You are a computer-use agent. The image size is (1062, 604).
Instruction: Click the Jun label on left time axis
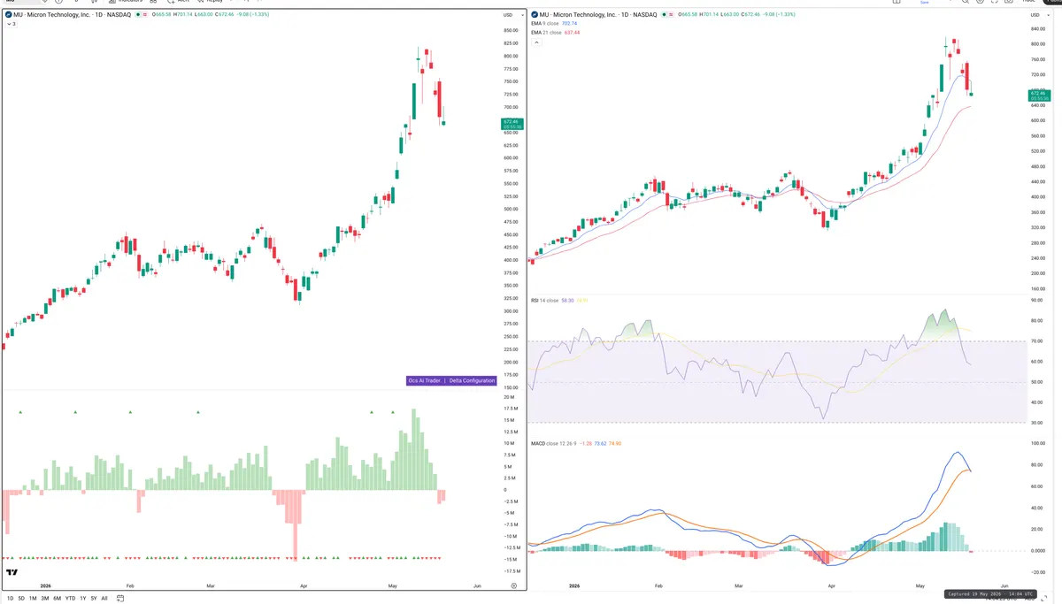click(477, 585)
